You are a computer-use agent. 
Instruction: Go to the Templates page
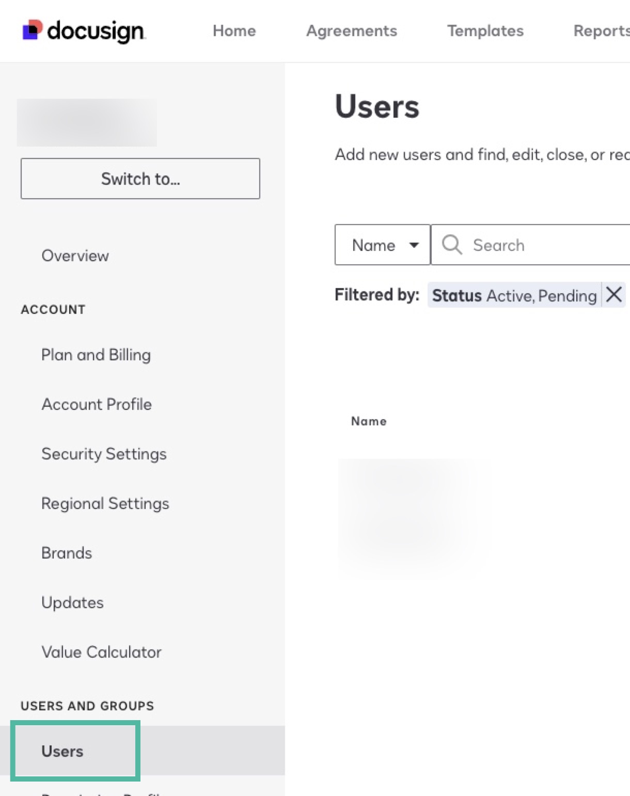[x=484, y=30]
